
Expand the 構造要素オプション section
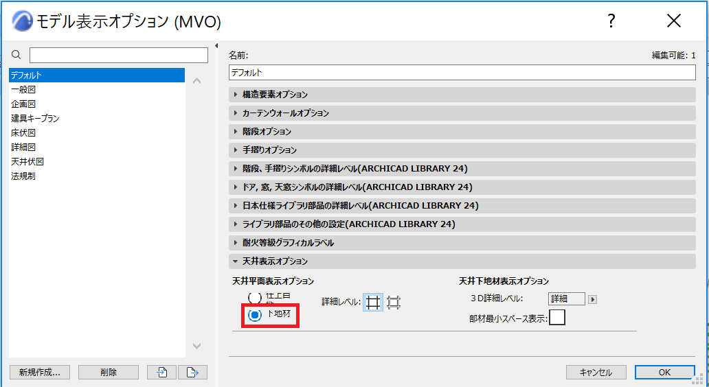[462, 95]
